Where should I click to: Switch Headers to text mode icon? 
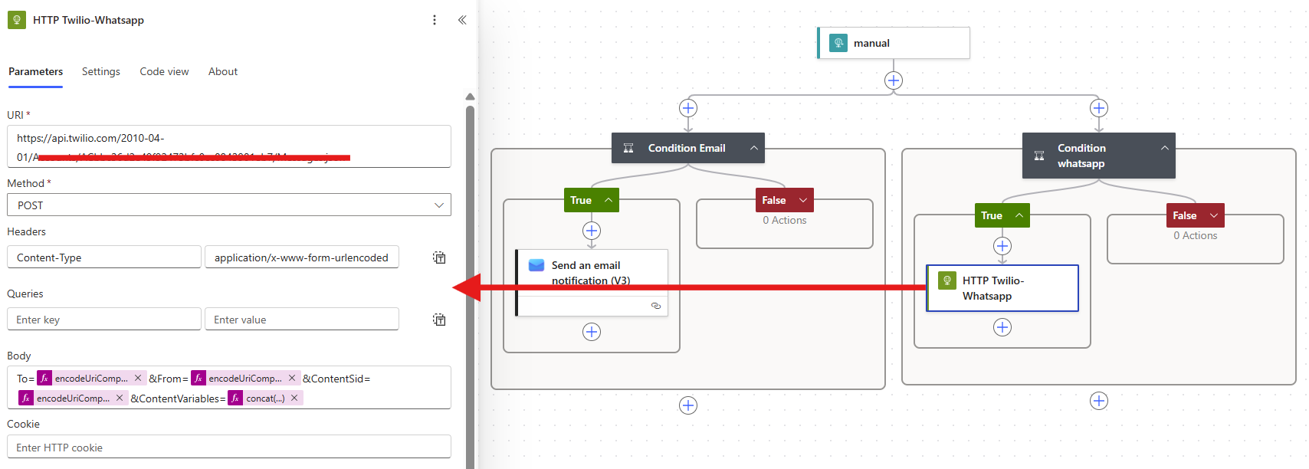point(439,257)
